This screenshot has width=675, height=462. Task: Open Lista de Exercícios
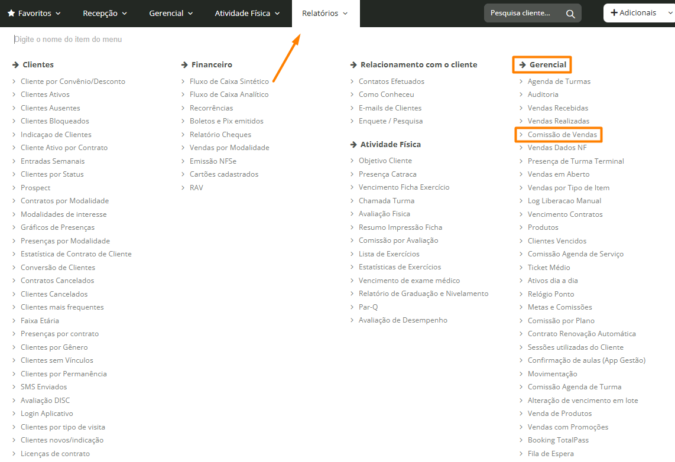pyautogui.click(x=389, y=254)
